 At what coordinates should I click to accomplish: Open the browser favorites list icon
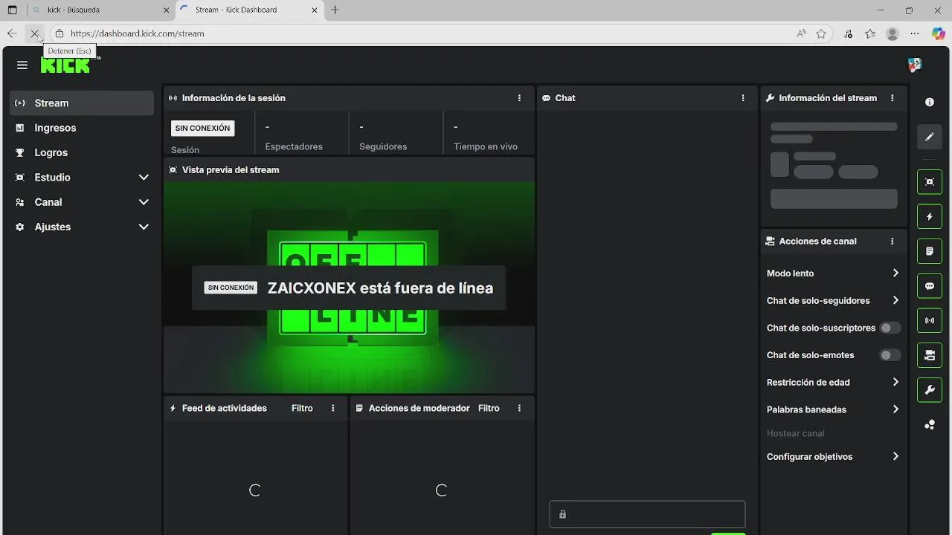[x=870, y=33]
